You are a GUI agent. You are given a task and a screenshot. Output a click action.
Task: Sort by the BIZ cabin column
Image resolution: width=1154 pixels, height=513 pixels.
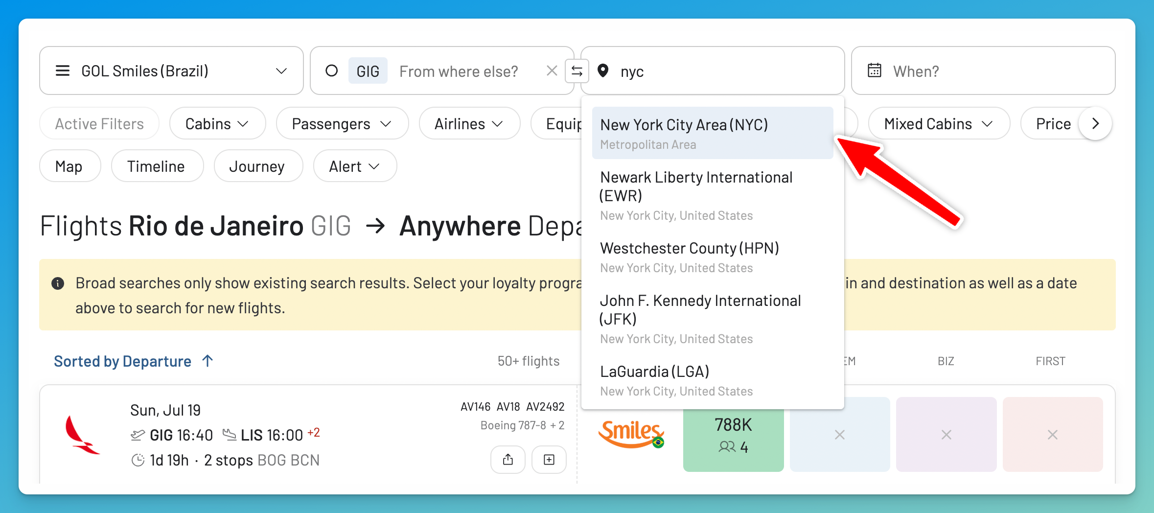946,361
